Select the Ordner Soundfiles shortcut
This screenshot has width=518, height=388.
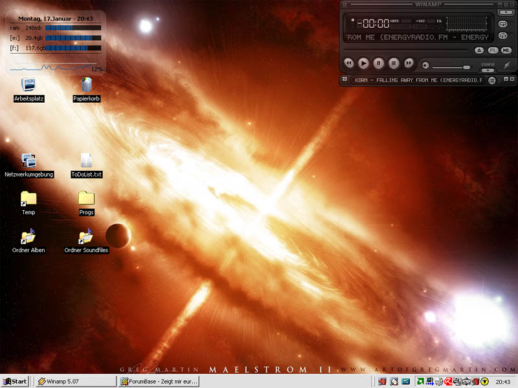86,241
